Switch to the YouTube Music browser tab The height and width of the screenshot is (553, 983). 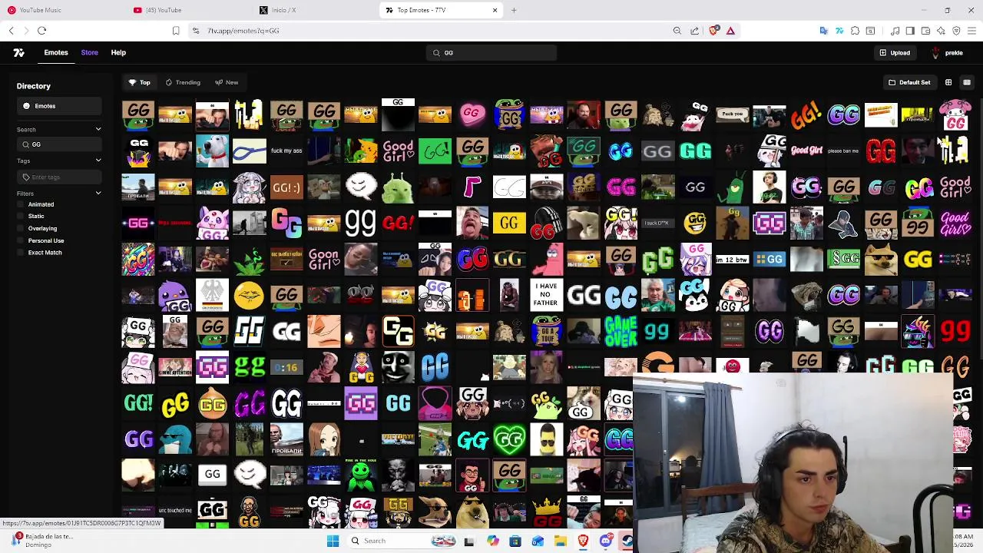point(40,10)
